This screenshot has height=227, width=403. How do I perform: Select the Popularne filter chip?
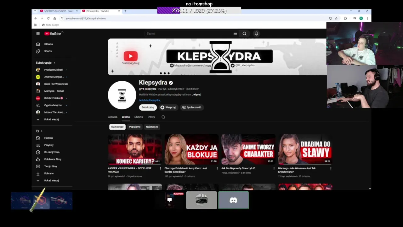point(135,127)
